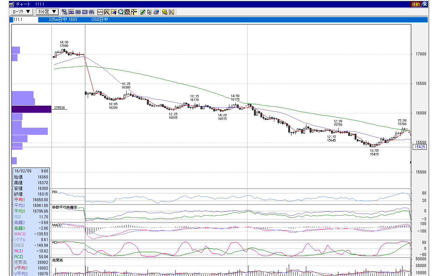
Task: Click the 111.1 code input field
Action: [24, 20]
